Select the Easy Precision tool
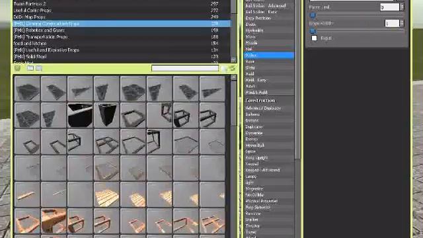The height and width of the screenshot is (238, 423). point(269,18)
